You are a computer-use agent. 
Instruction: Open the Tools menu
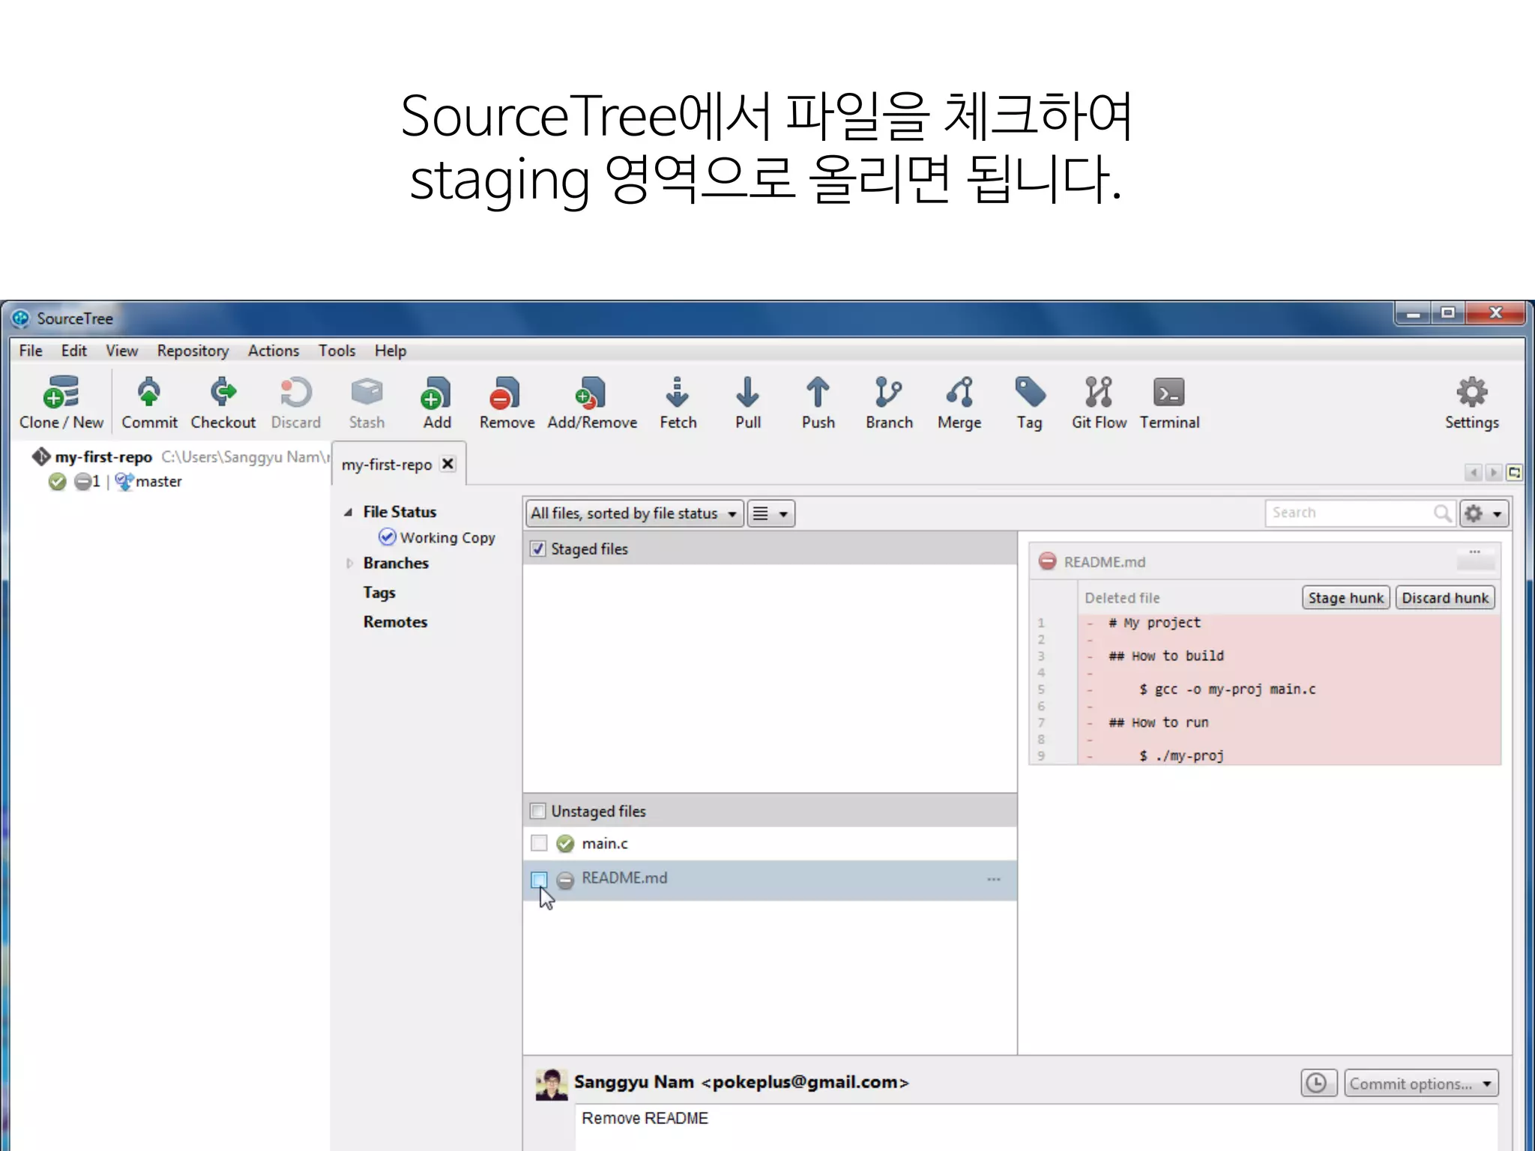tap(337, 351)
